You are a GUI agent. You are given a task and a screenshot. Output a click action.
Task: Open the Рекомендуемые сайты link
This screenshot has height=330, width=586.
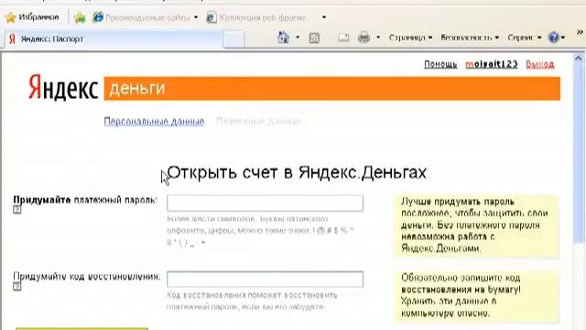click(x=142, y=17)
